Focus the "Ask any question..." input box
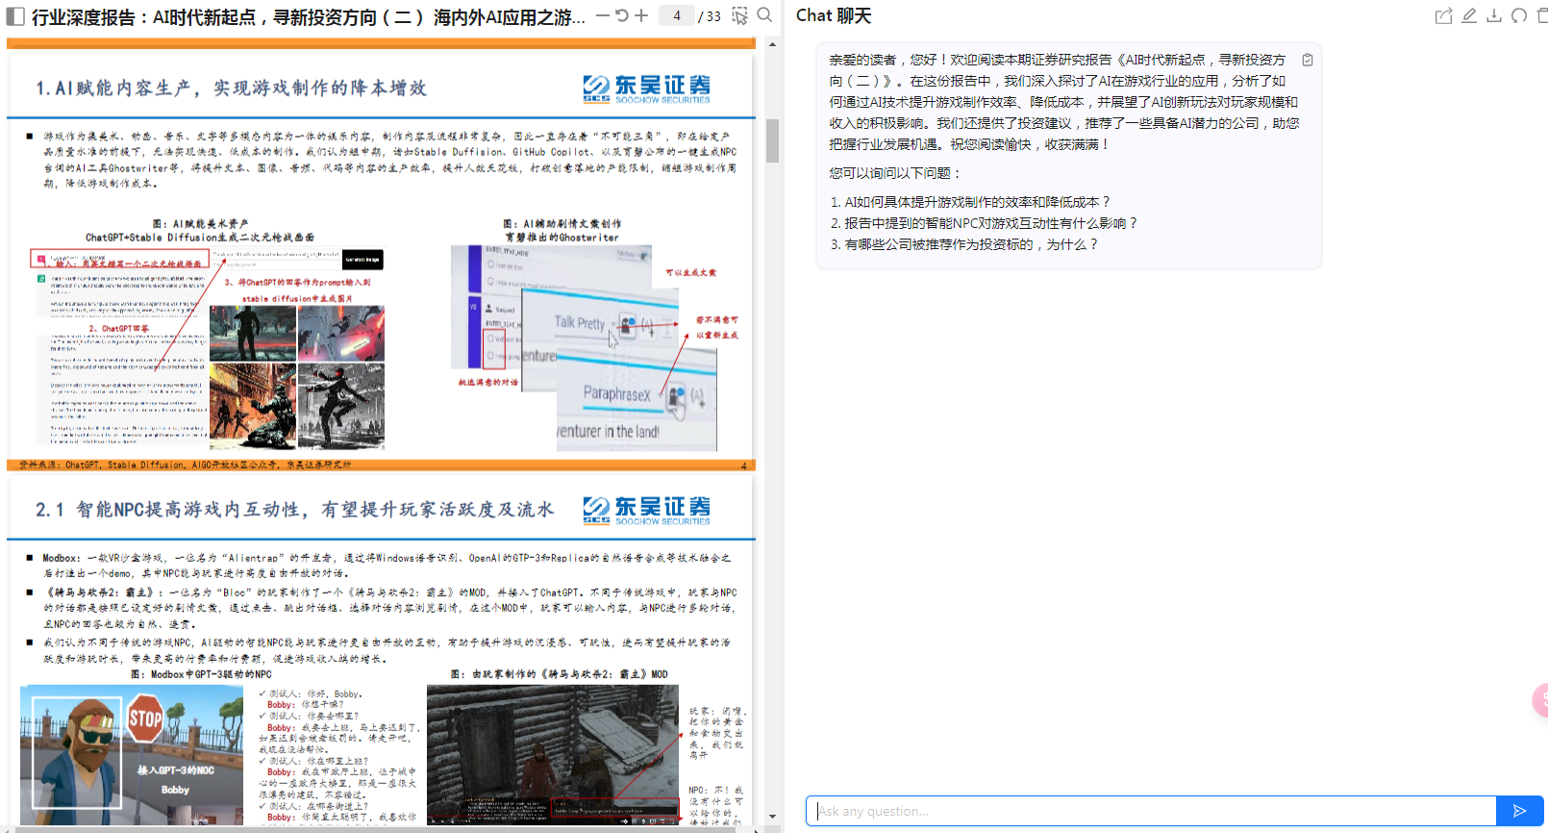 point(1151,811)
